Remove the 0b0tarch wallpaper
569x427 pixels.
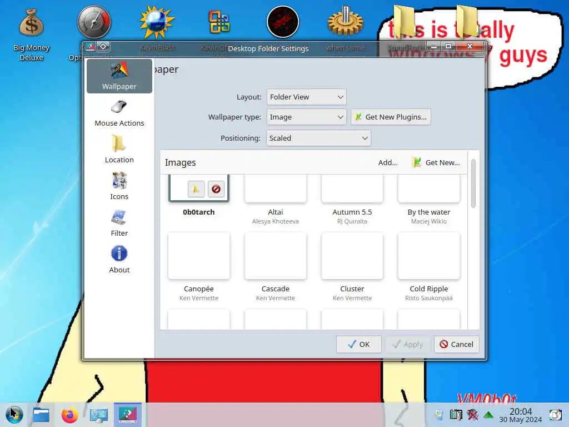(216, 189)
